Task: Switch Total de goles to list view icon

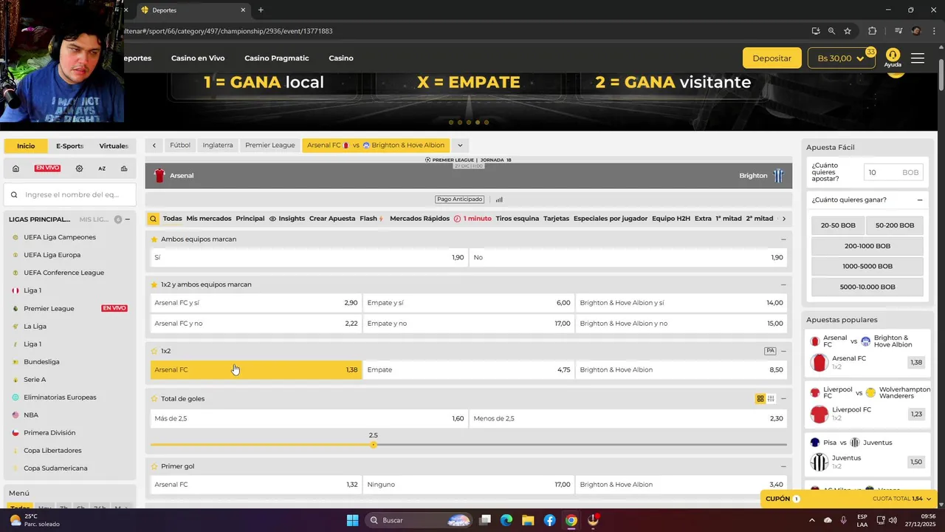Action: [771, 399]
